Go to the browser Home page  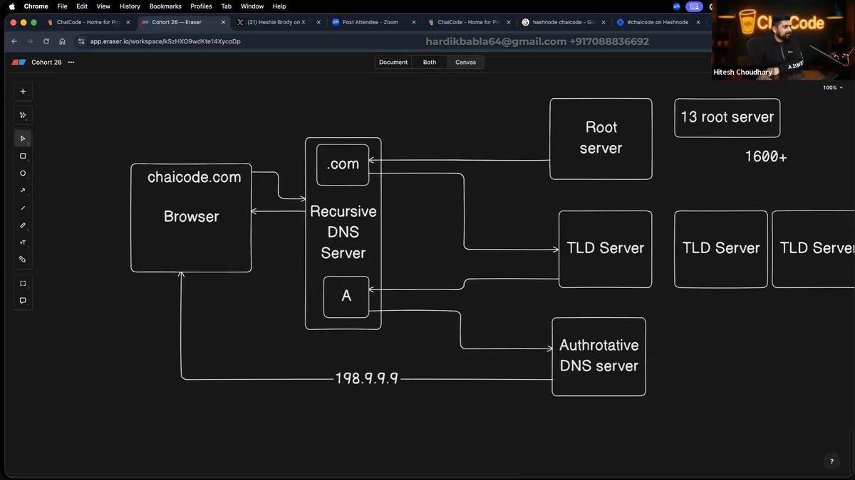tap(63, 41)
